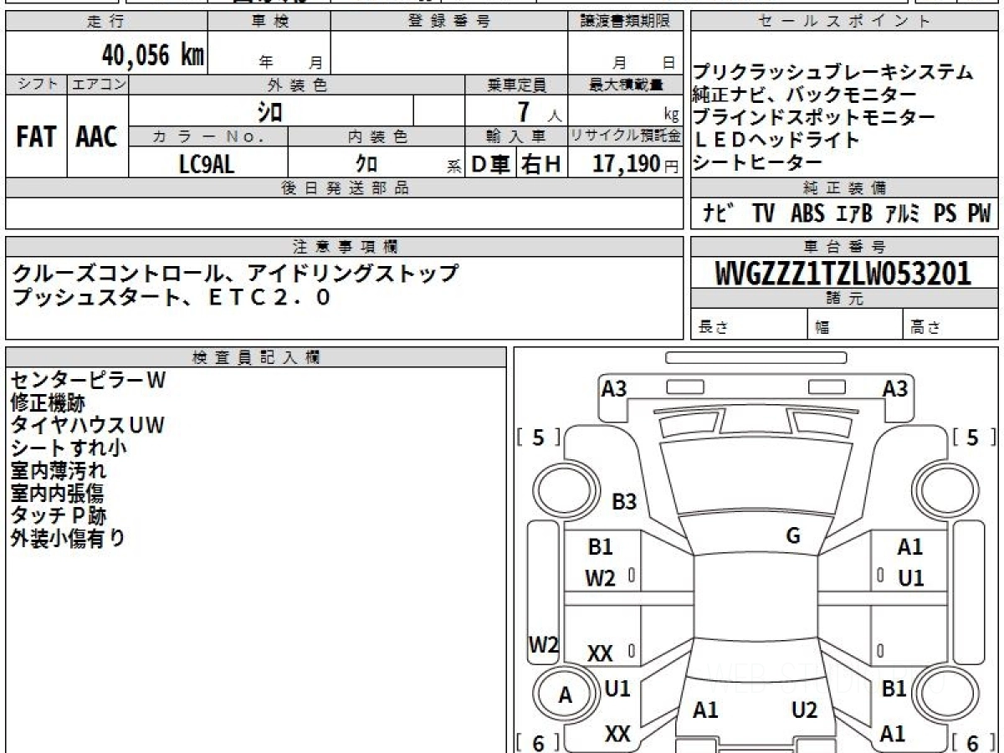
Task: Click the センターピラーW inspector note
Action: [88, 381]
